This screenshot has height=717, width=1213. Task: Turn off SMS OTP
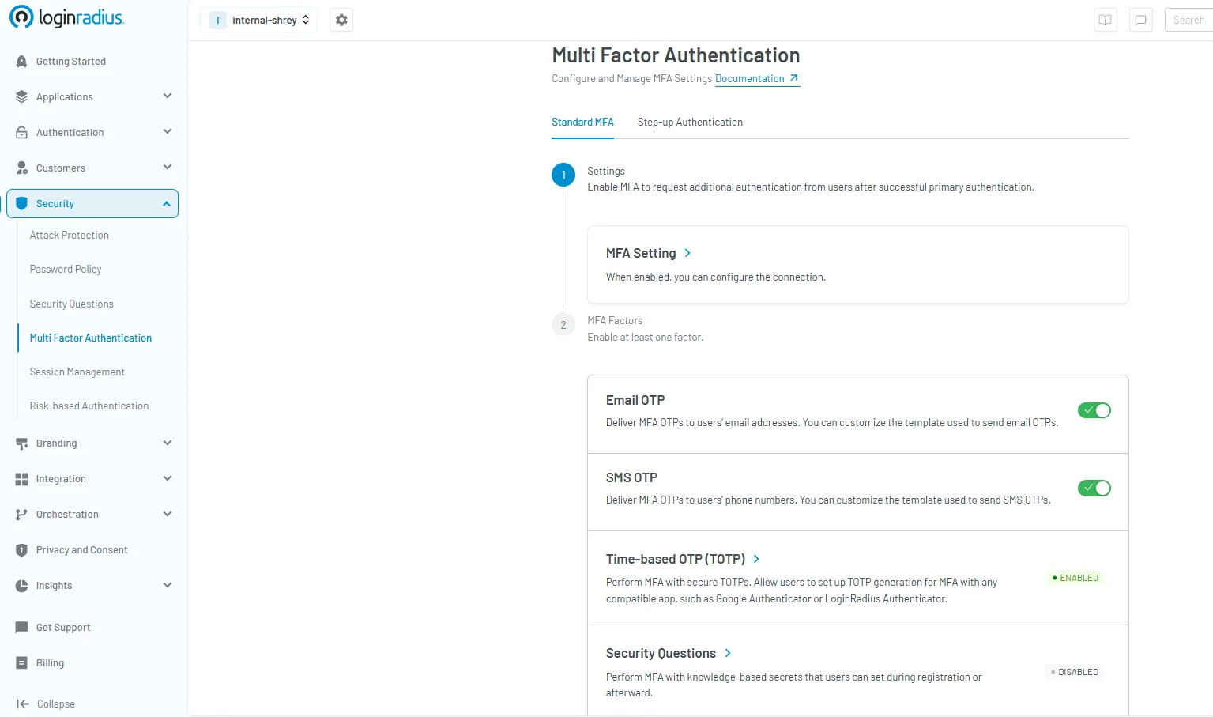(1094, 488)
